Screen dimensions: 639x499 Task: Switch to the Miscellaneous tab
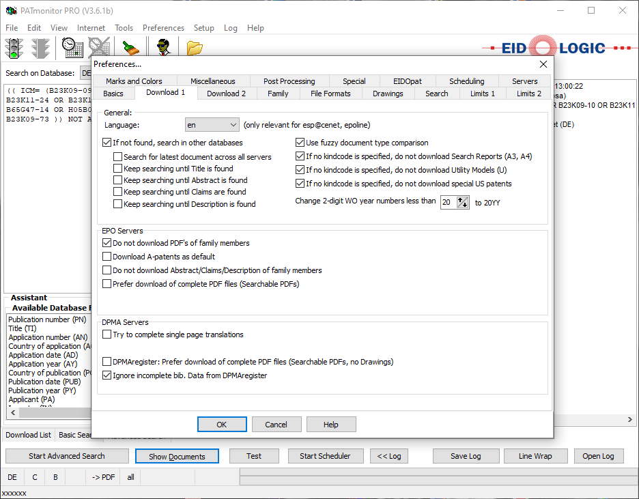(213, 81)
